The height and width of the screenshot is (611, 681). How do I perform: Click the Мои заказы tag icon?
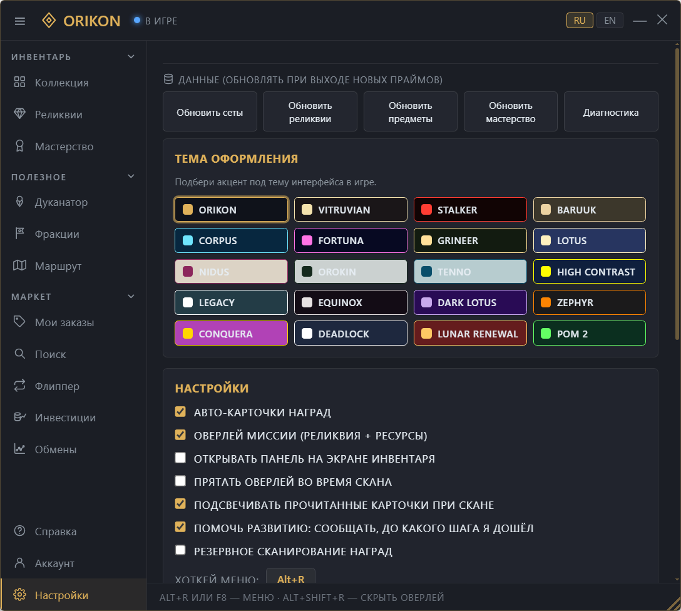(19, 322)
